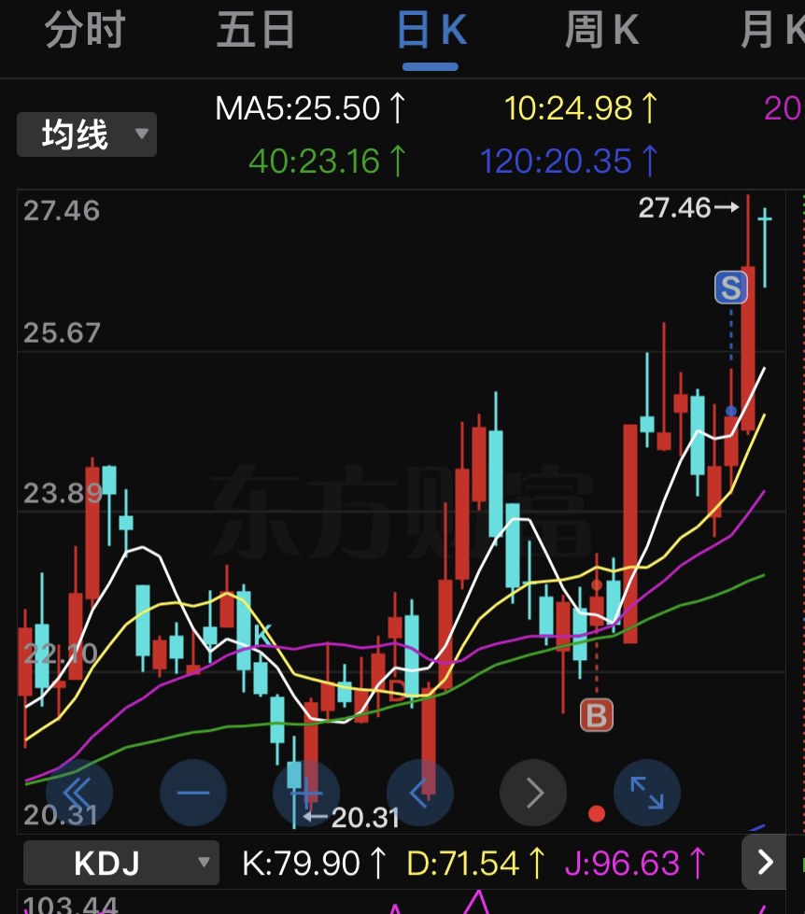
Task: Open the 均线 indicator dropdown
Action: 87,134
